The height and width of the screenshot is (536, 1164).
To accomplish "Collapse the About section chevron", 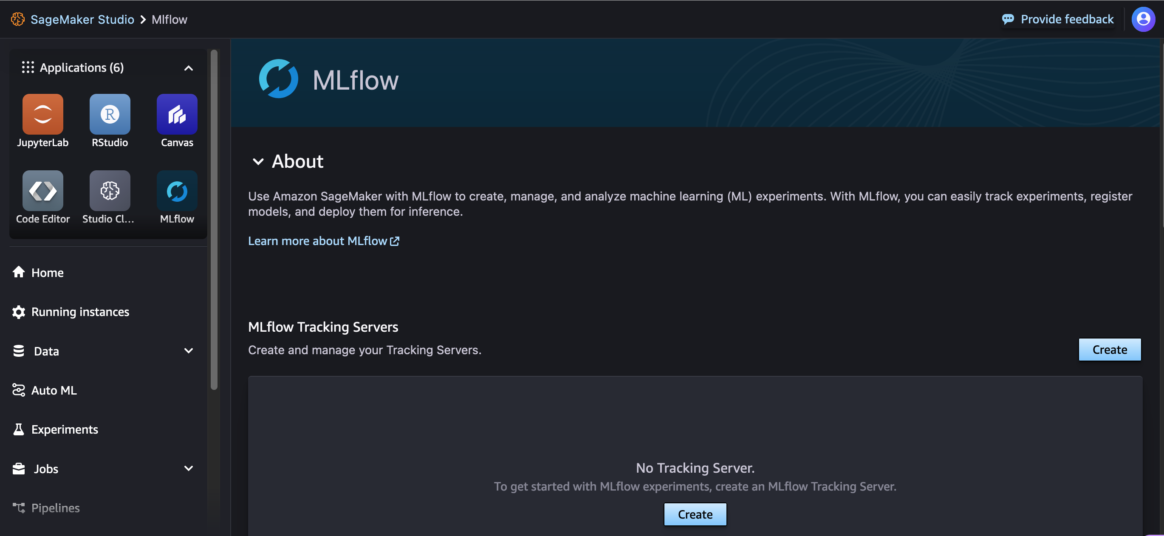I will 258,161.
